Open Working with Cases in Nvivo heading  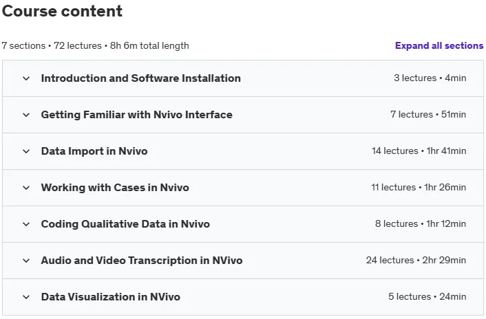point(115,188)
